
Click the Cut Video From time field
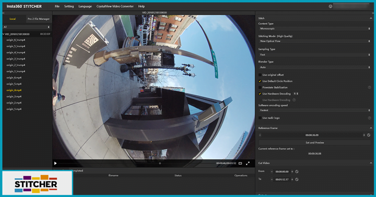click(282, 171)
